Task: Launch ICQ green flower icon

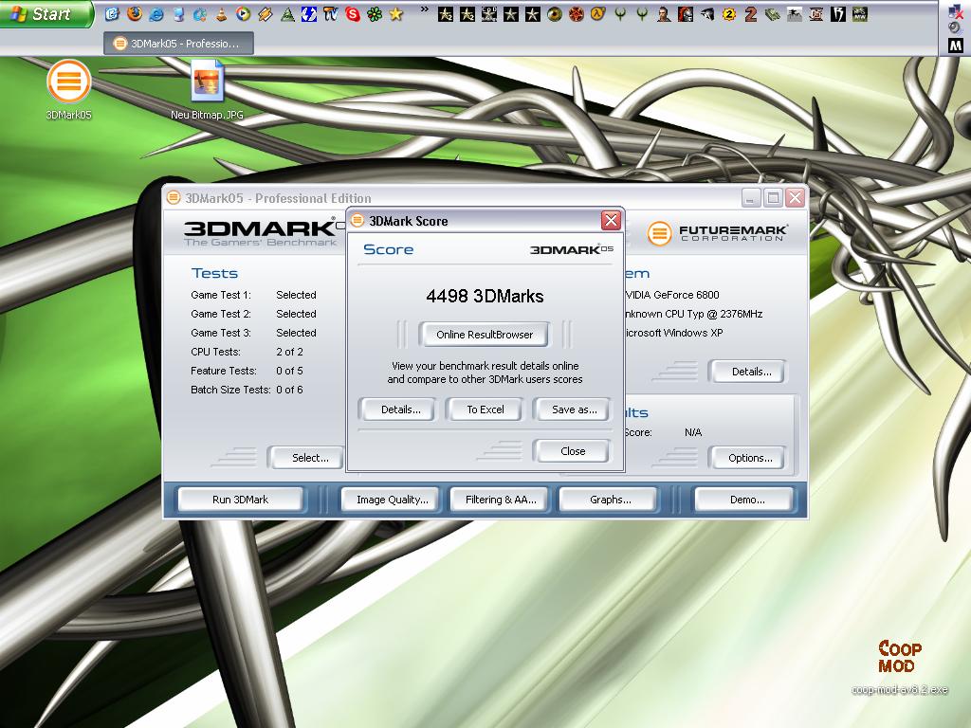Action: pos(374,13)
